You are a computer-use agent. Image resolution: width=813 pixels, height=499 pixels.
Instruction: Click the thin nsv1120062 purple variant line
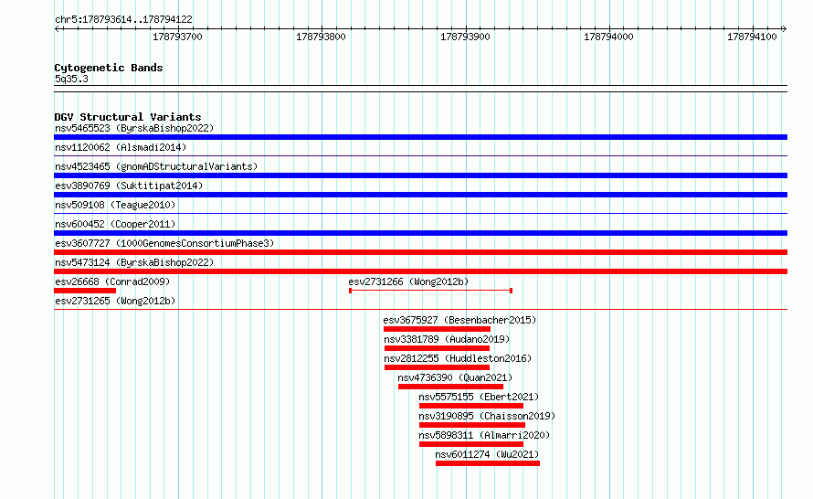(420, 155)
